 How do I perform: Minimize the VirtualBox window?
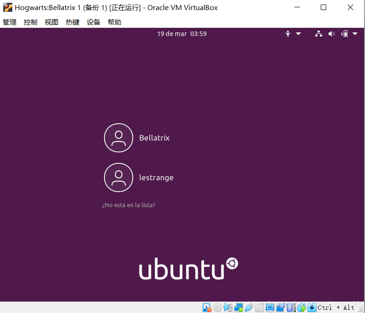tap(297, 7)
